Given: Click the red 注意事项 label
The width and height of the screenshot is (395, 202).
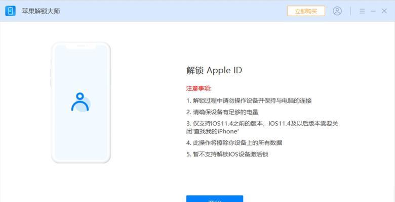Looking at the screenshot, I should [199, 88].
